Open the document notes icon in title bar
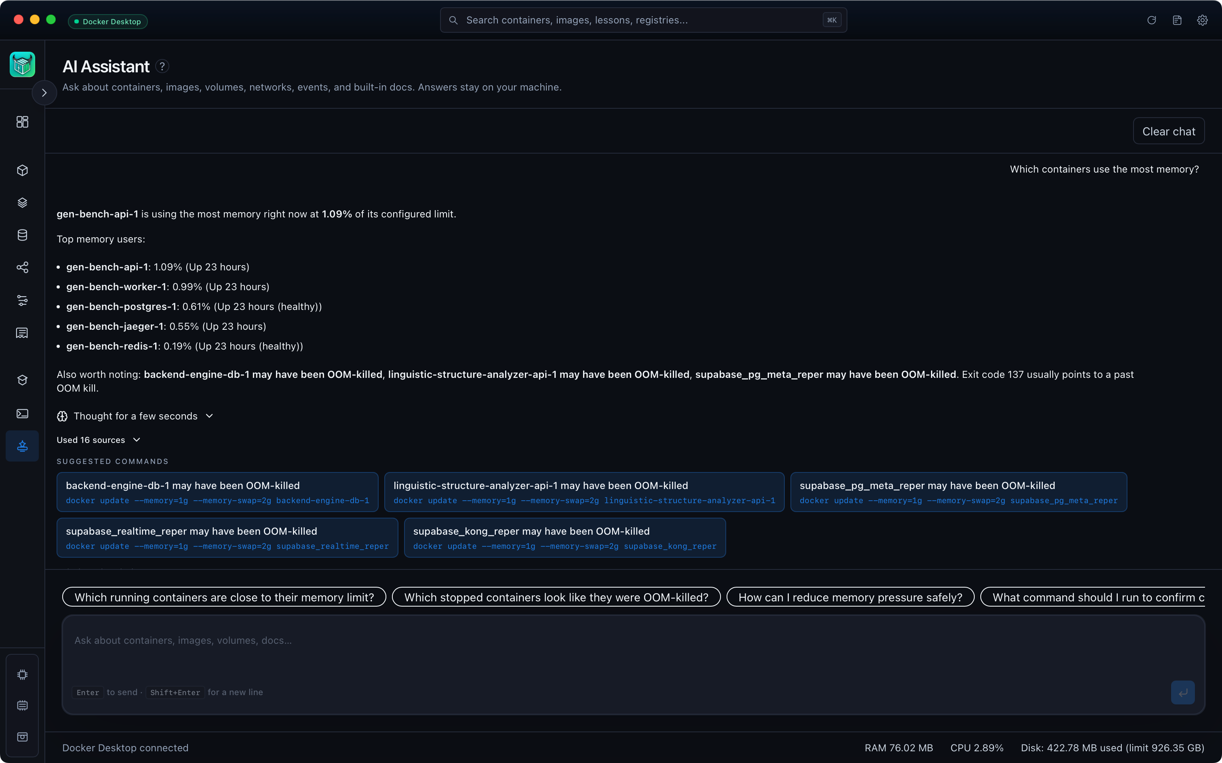 click(1177, 20)
